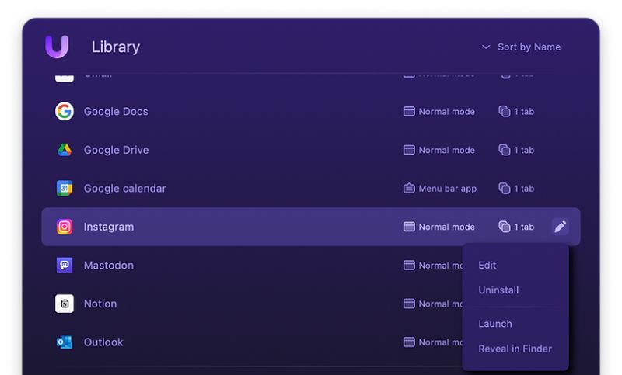This screenshot has width=622, height=375.
Task: Click tabs icon on Google Drive row
Action: pos(504,150)
